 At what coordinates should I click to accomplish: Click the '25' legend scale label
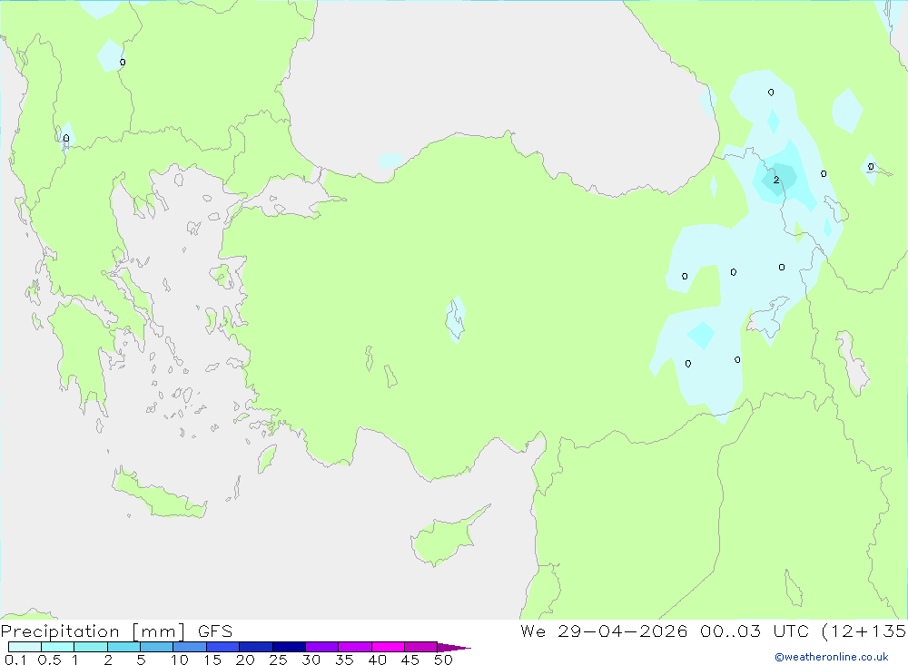pos(278,660)
